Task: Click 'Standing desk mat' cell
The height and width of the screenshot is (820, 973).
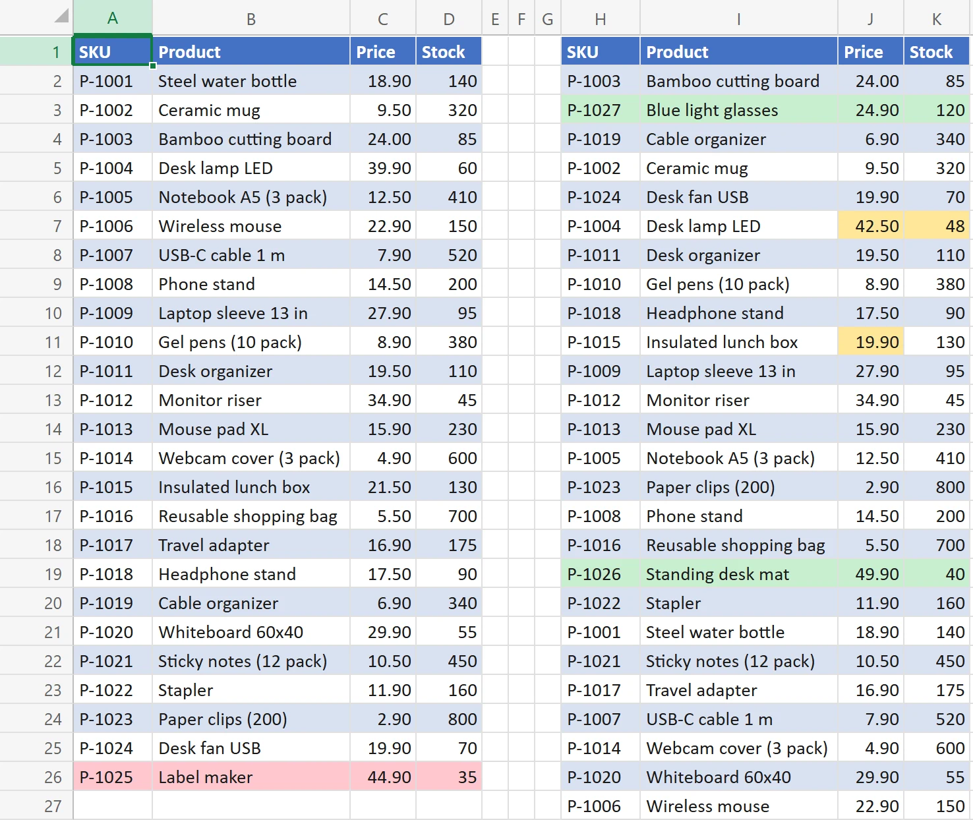Action: (x=739, y=574)
